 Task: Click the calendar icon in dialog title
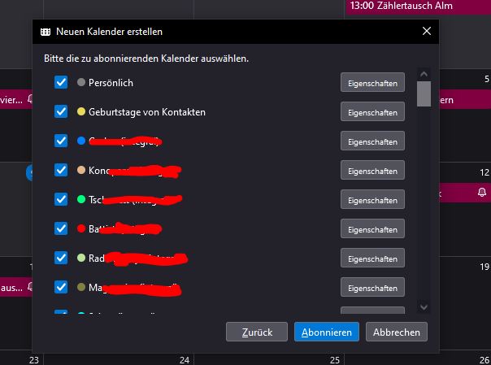(x=46, y=32)
